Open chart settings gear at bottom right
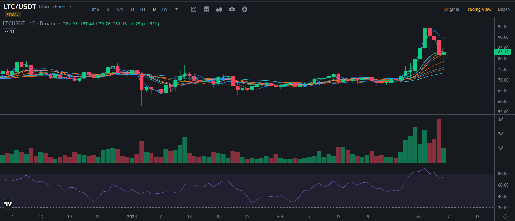This screenshot has height=221, width=515. point(505,216)
